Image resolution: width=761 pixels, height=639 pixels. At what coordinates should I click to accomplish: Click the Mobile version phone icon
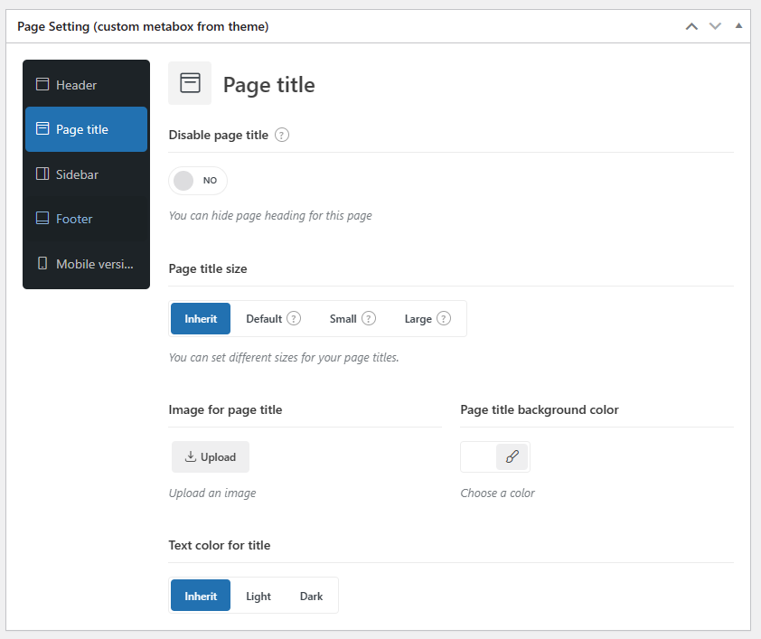(42, 263)
